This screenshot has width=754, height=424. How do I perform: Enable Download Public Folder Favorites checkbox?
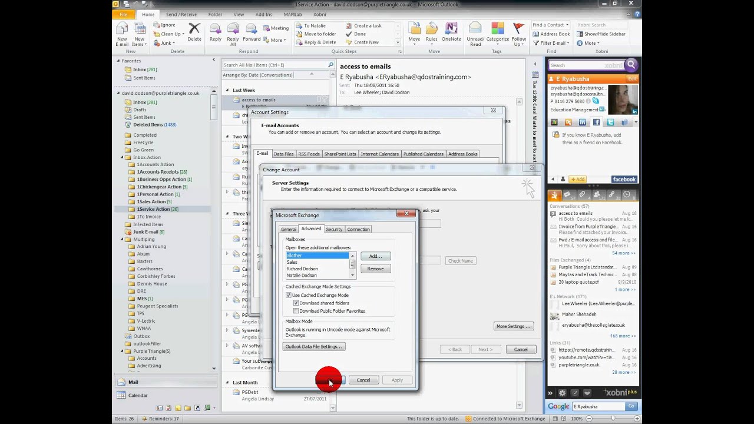click(296, 311)
